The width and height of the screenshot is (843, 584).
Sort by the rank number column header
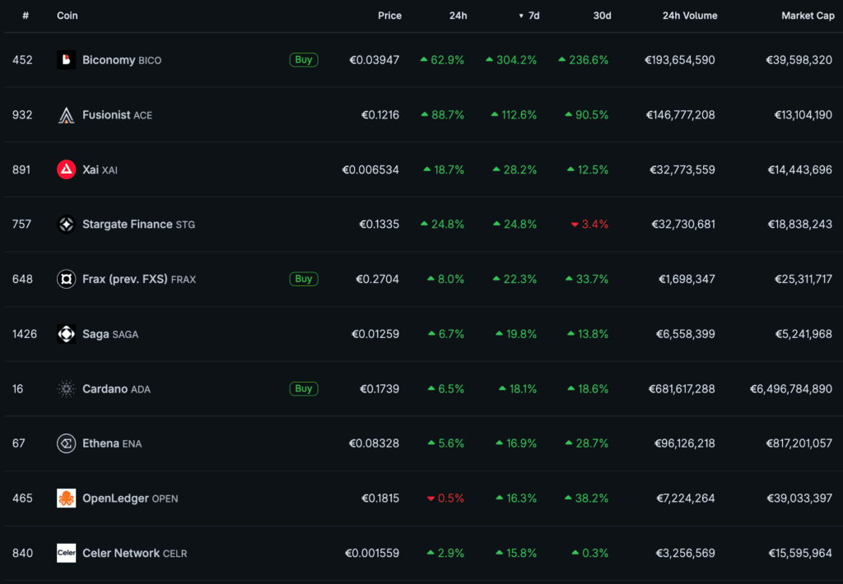tap(26, 16)
